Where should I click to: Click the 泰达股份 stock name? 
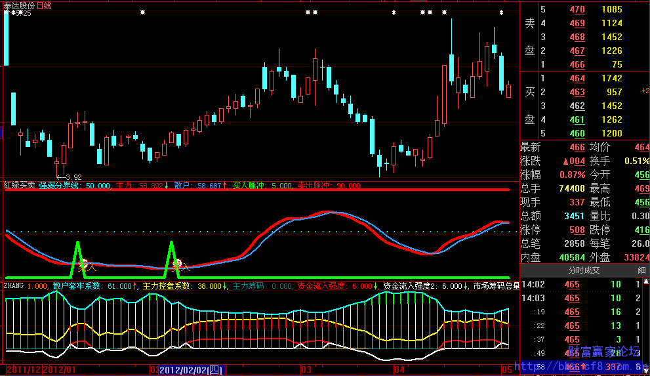[x=18, y=5]
